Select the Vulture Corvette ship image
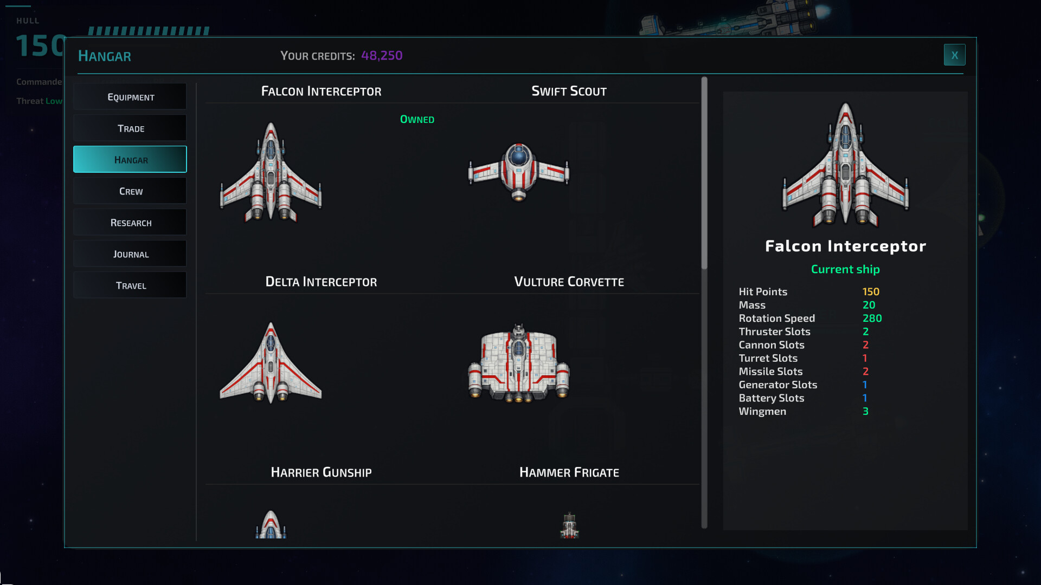The image size is (1041, 585). [519, 363]
